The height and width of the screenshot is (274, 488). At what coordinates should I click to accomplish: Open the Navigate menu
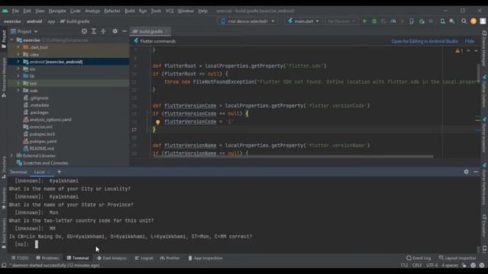coord(57,11)
